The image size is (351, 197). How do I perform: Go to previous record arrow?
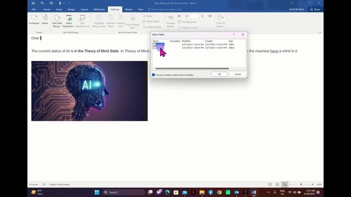[186, 16]
